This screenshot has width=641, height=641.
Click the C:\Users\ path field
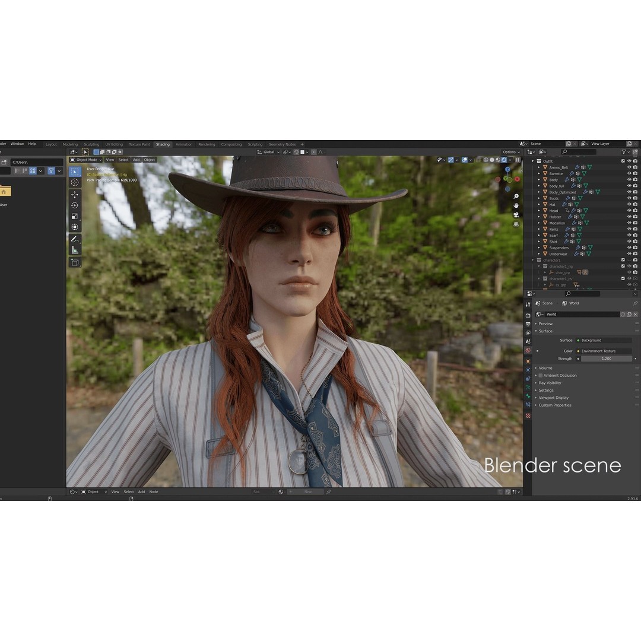pyautogui.click(x=36, y=162)
